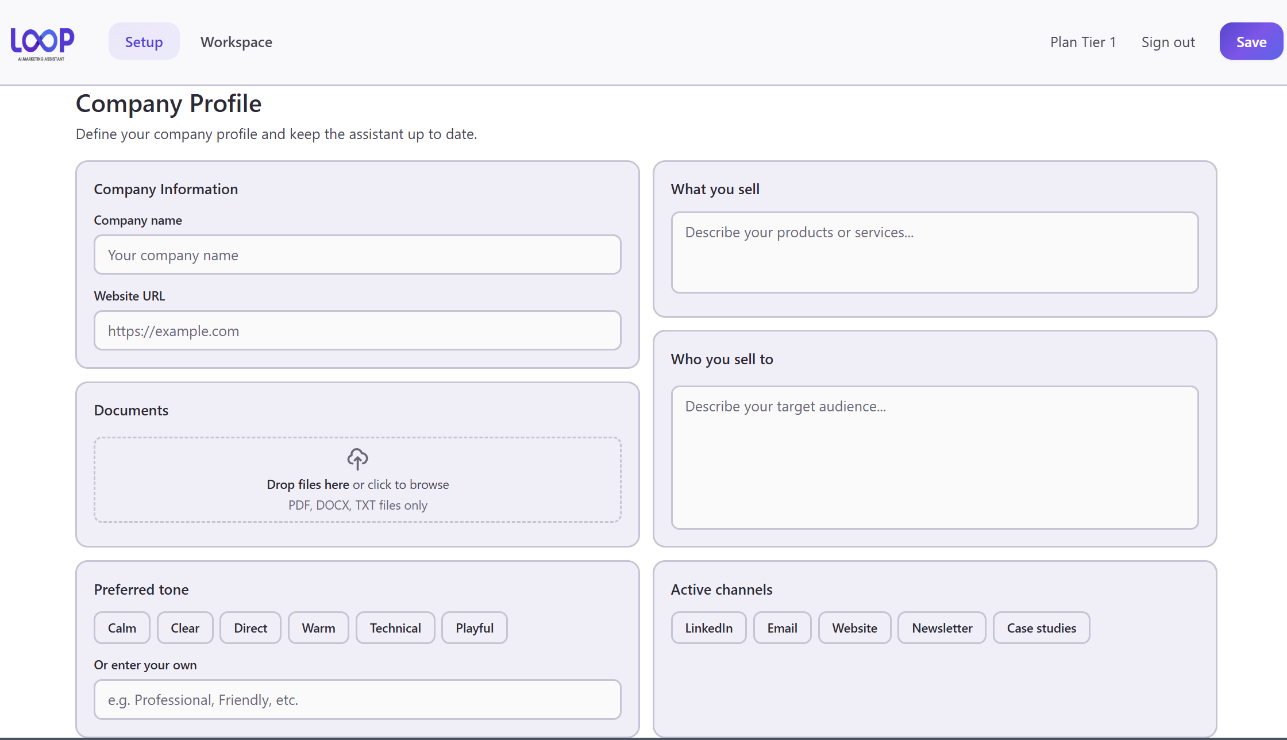
Task: Select the Clear tone chip
Action: [185, 627]
